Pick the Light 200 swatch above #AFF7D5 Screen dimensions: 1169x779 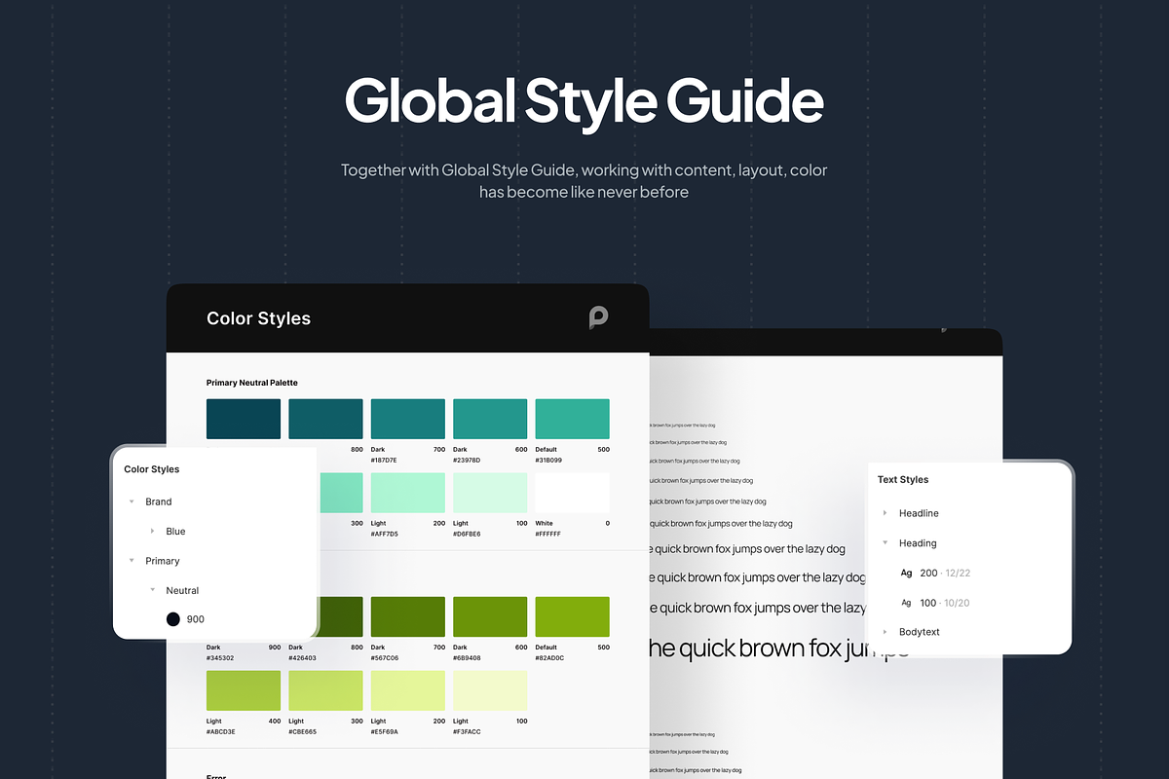408,493
